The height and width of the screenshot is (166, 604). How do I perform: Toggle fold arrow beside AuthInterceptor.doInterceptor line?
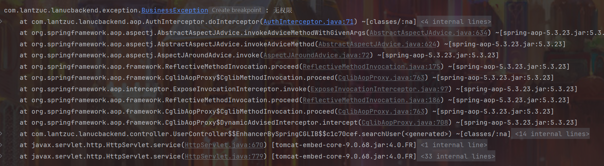[1, 22]
